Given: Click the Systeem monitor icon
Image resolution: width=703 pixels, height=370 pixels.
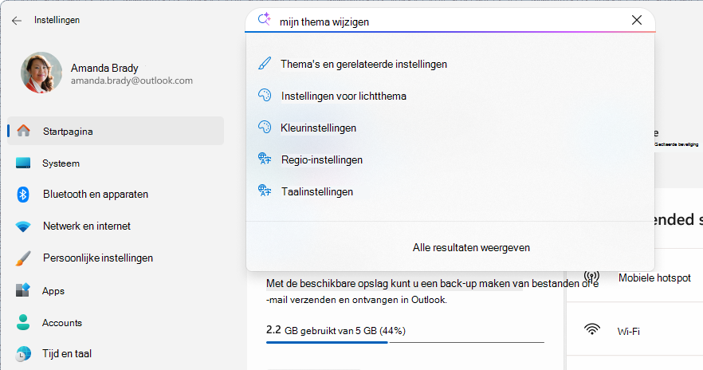Looking at the screenshot, I should [23, 163].
